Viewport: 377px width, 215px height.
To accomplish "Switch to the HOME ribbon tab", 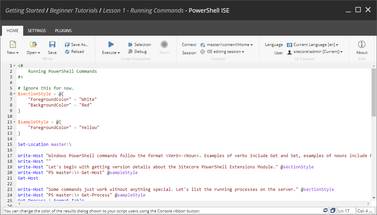I will [13, 31].
